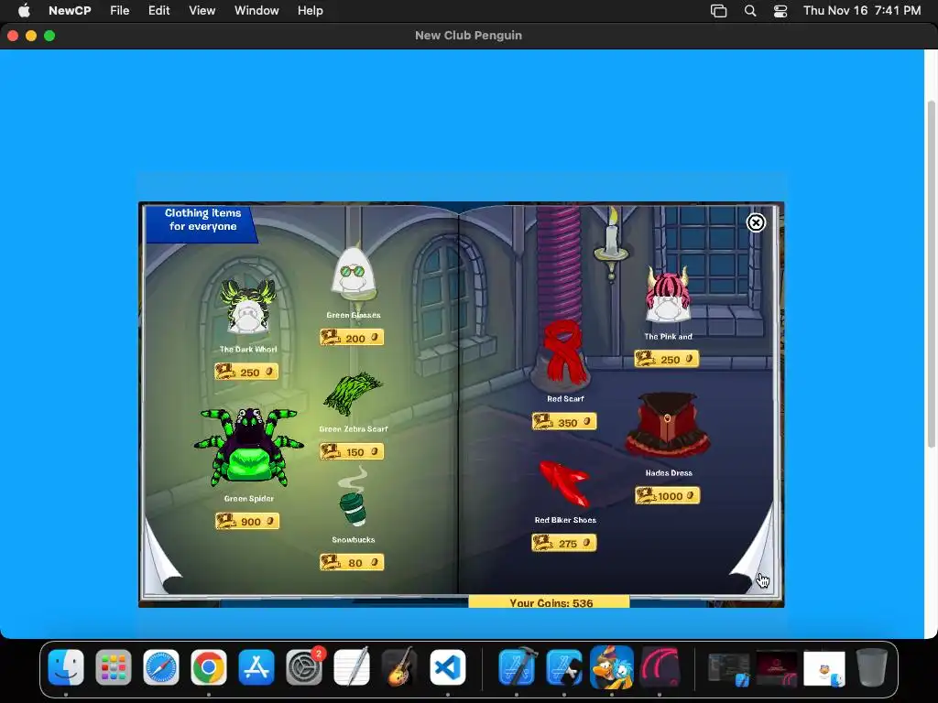Open Xcode from the Dock
The width and height of the screenshot is (938, 703).
[x=517, y=666]
